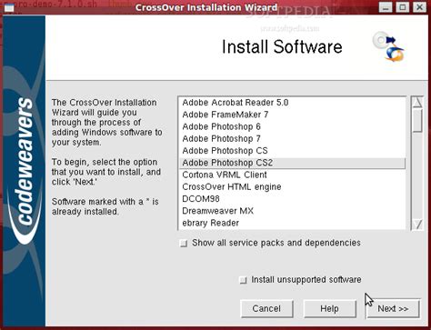
Task: Pick Adobe Photoshop CS from list
Action: 293,151
